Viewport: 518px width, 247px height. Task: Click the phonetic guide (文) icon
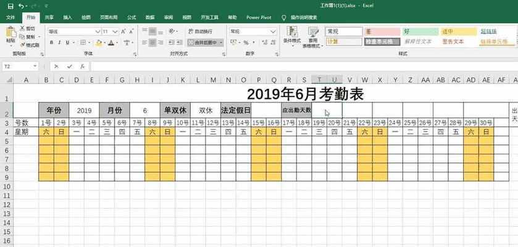click(x=127, y=43)
